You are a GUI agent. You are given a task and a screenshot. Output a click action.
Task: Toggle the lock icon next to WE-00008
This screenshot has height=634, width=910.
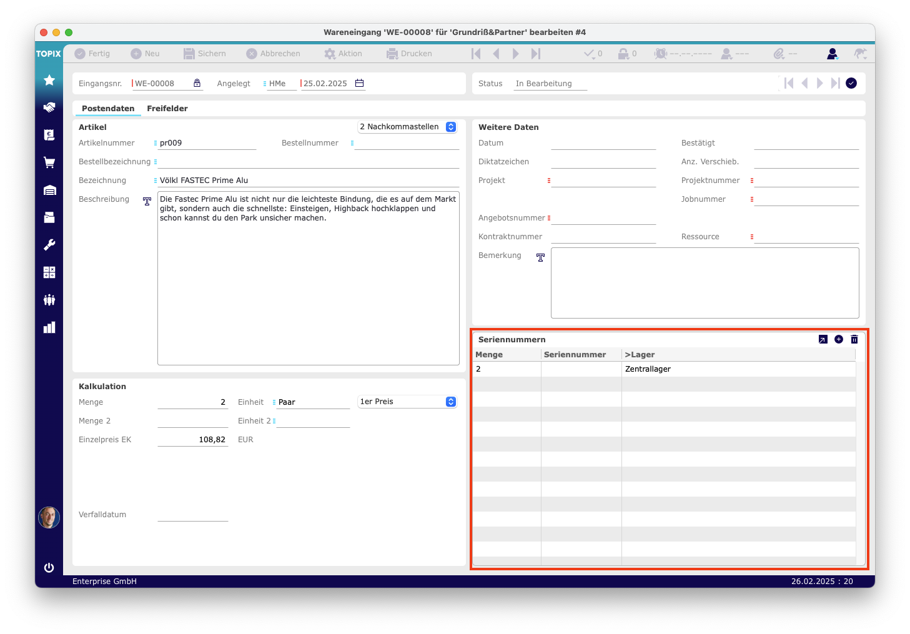click(x=197, y=83)
